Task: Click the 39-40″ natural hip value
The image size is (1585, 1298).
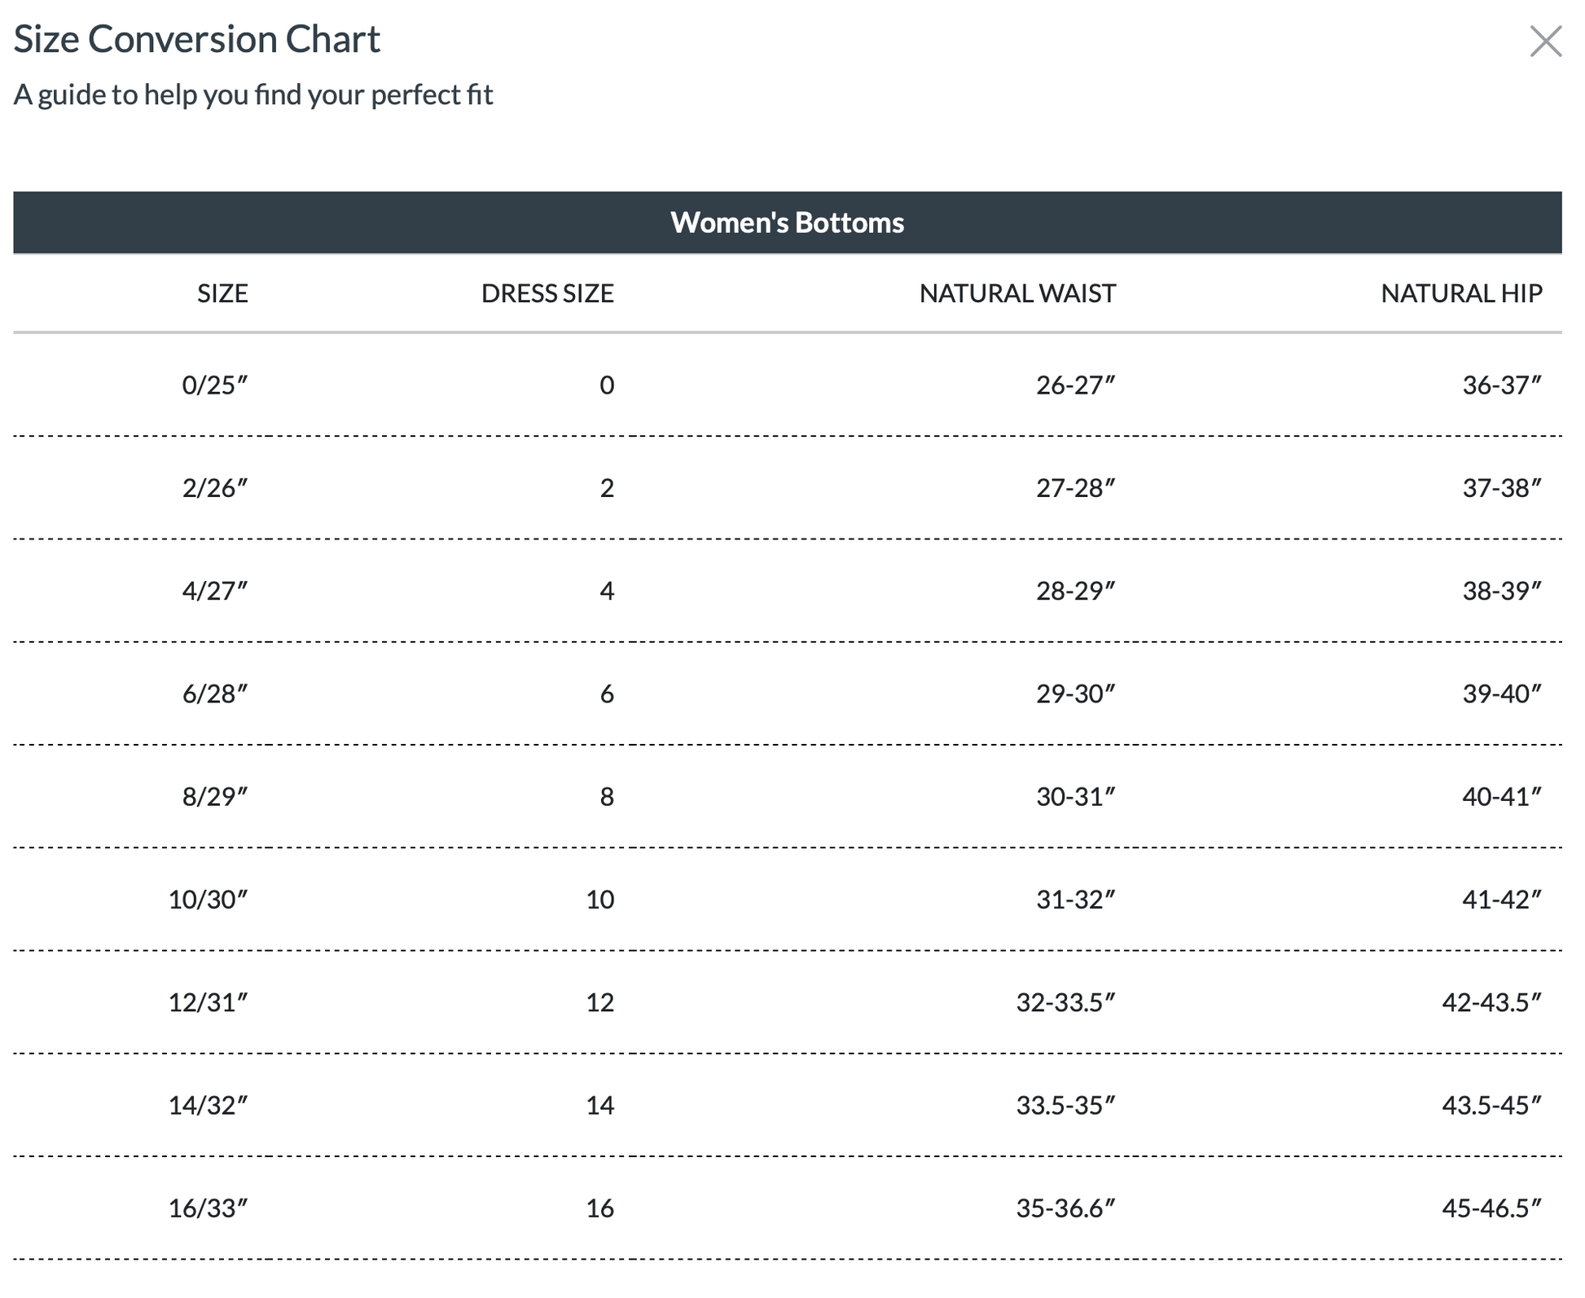Action: pyautogui.click(x=1502, y=693)
